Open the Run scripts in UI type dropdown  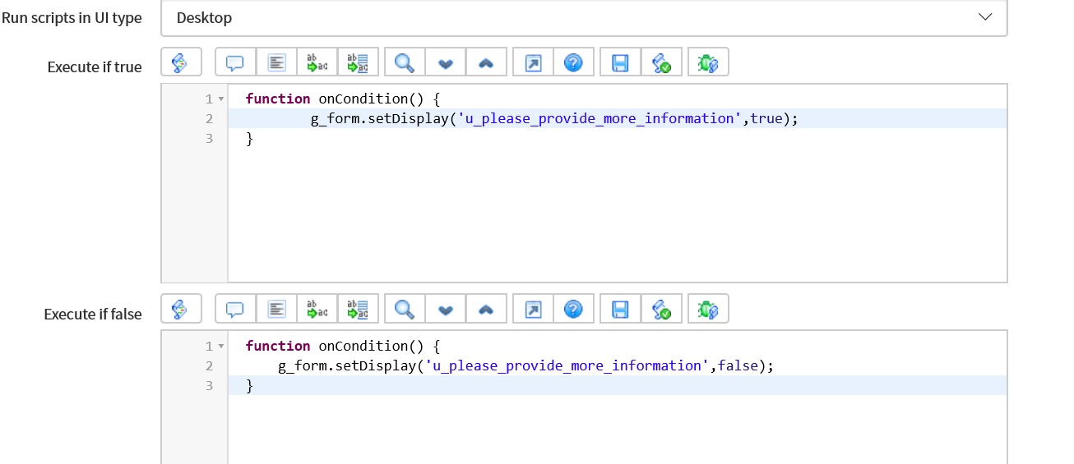tap(584, 17)
